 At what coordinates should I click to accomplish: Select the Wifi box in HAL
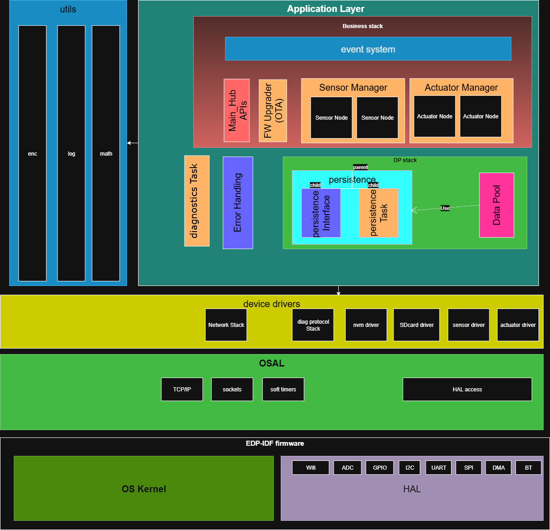[311, 467]
